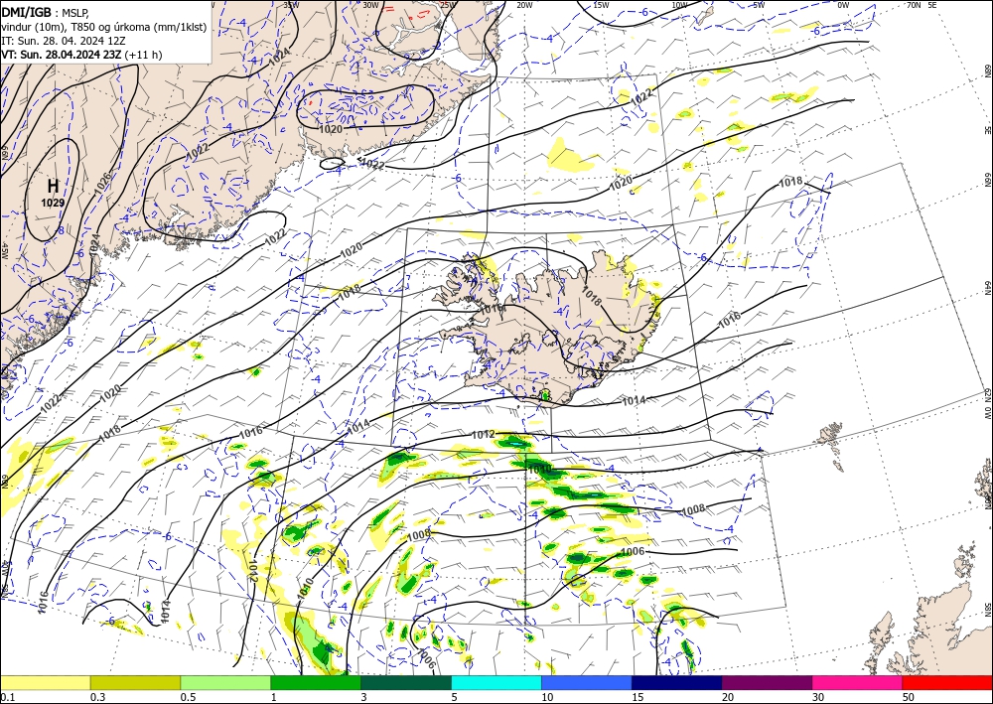993x704 pixels.
Task: Click the '70N' latitude label at top right
Action: tap(914, 5)
